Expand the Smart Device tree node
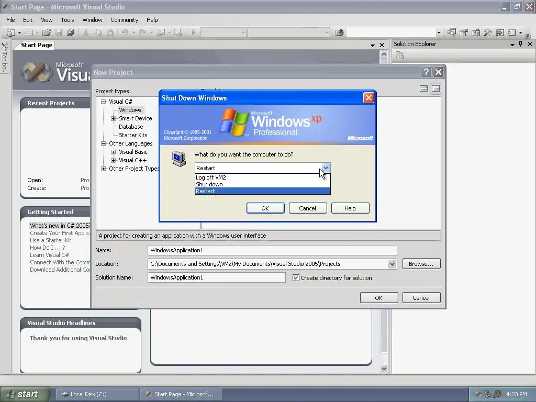 [x=113, y=118]
